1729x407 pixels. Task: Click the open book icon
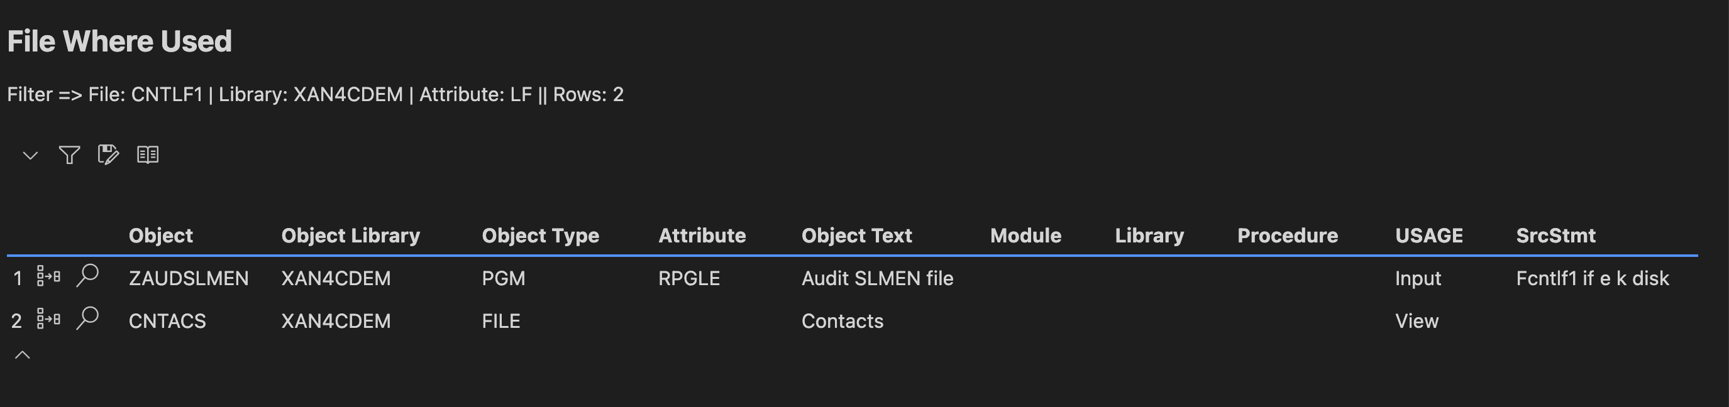pyautogui.click(x=148, y=155)
